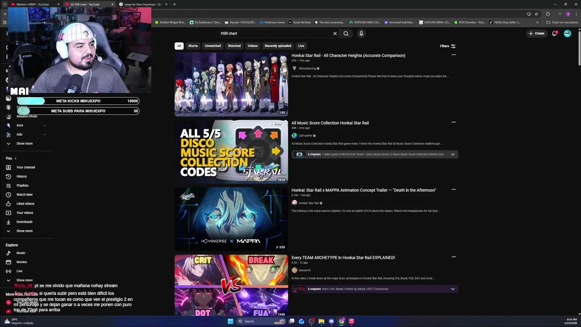Open options for All Music Score Collection video
The width and height of the screenshot is (581, 327).
[x=453, y=122]
